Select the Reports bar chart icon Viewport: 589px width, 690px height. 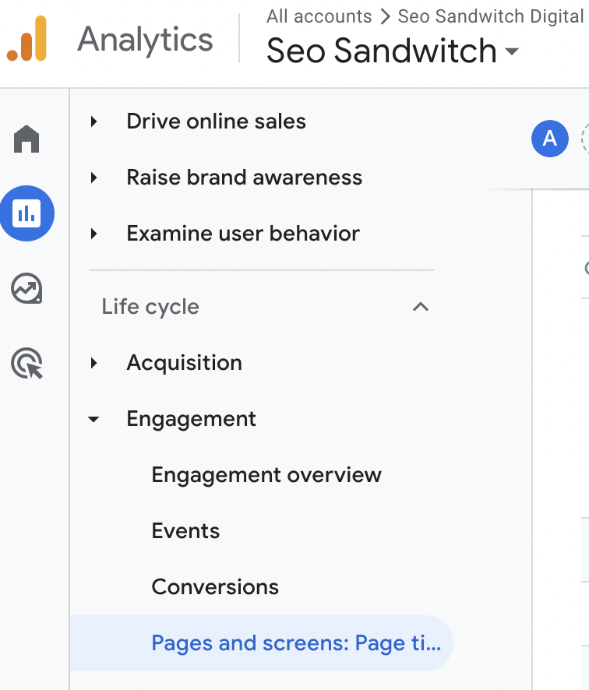tap(27, 213)
